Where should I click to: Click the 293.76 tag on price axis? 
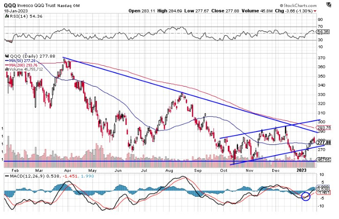pyautogui.click(x=324, y=127)
